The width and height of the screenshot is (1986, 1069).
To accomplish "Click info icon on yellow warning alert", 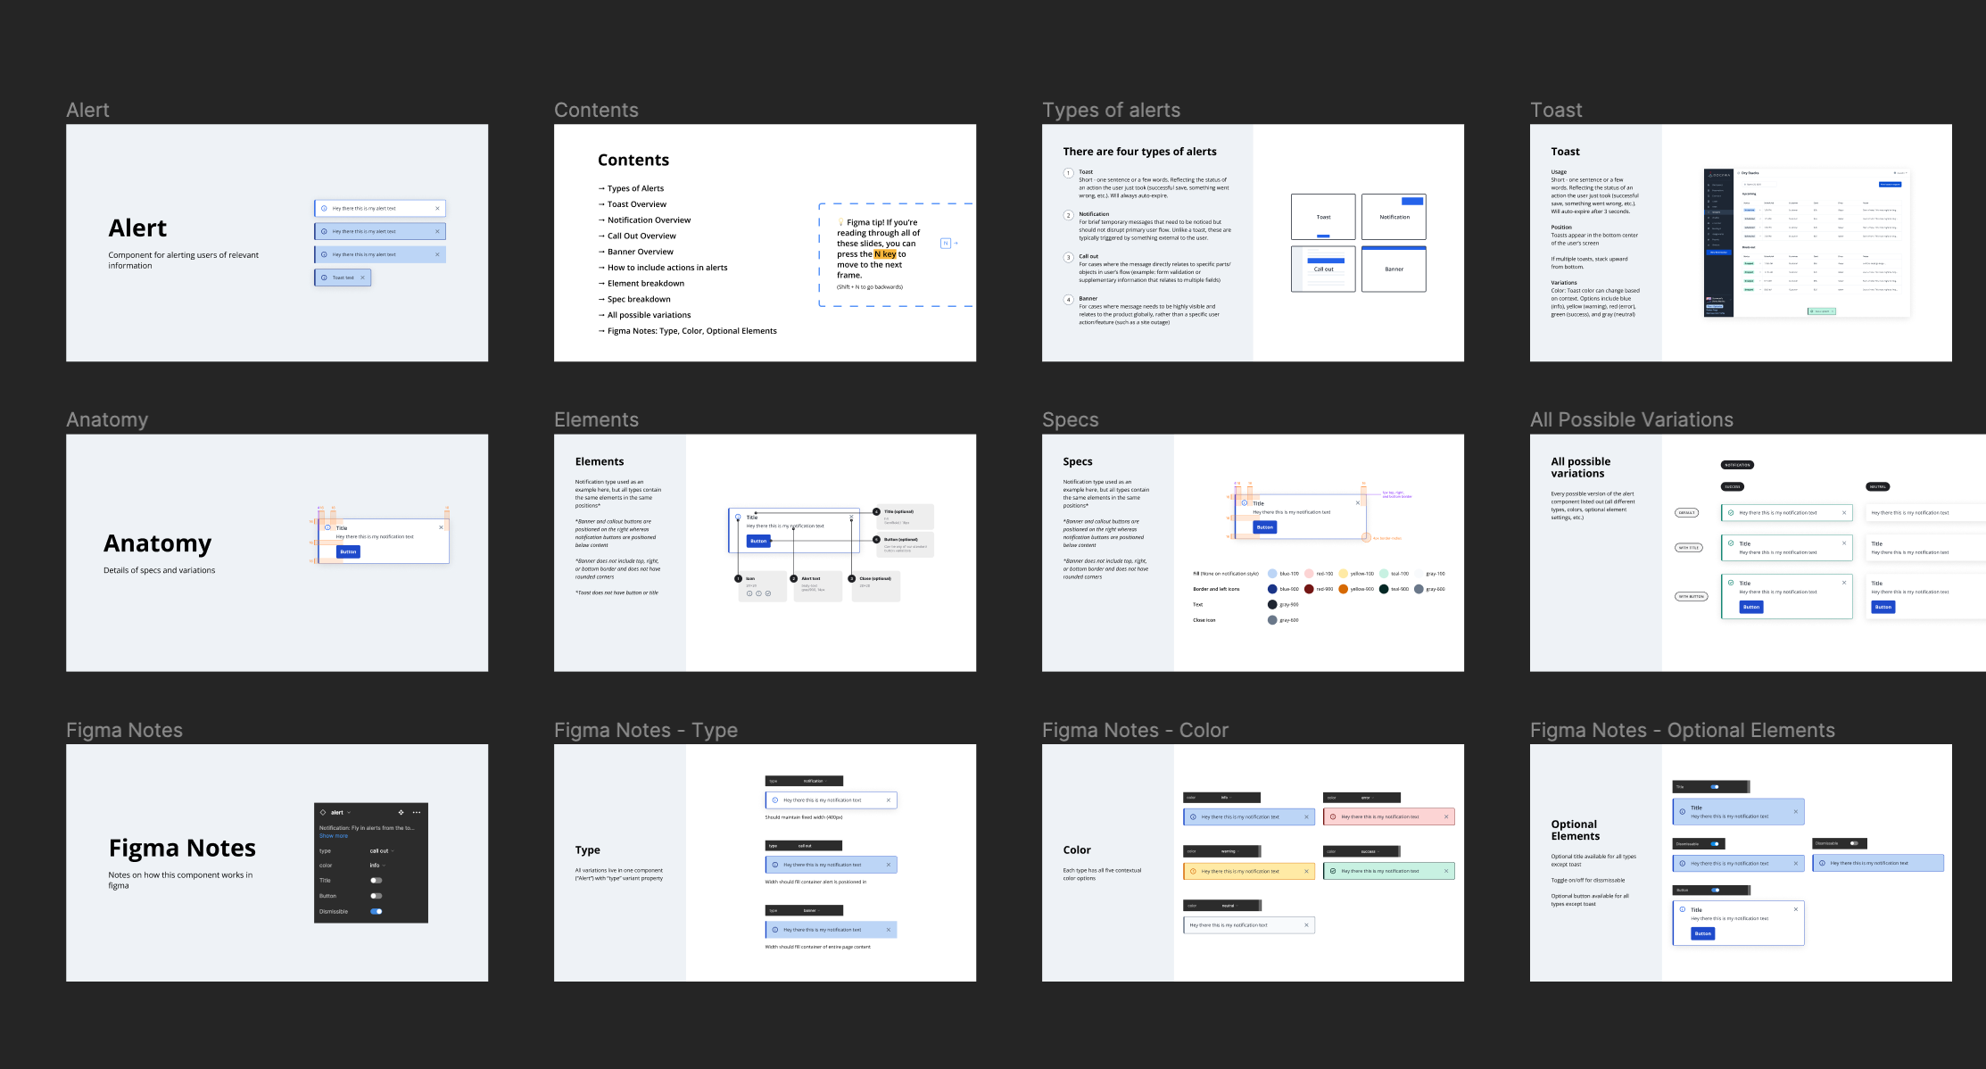I will (1193, 871).
